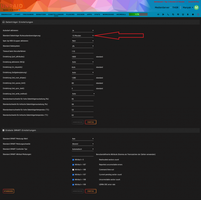Edit the nr_requests Auto field
The image size is (201, 200).
82,67
